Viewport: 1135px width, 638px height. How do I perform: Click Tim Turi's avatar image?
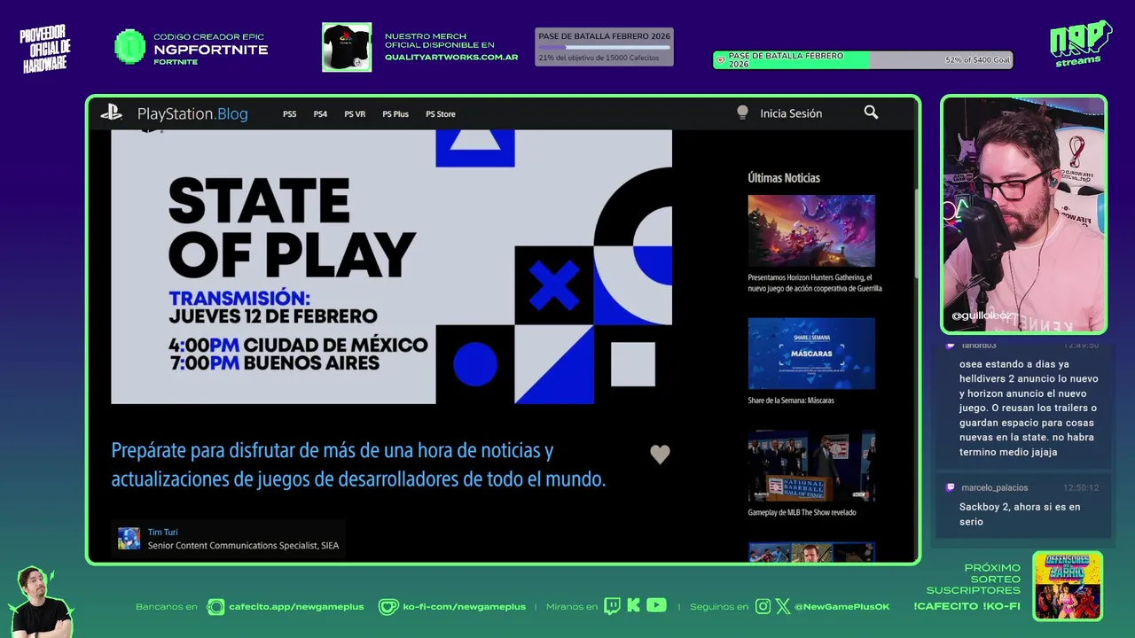pos(129,539)
